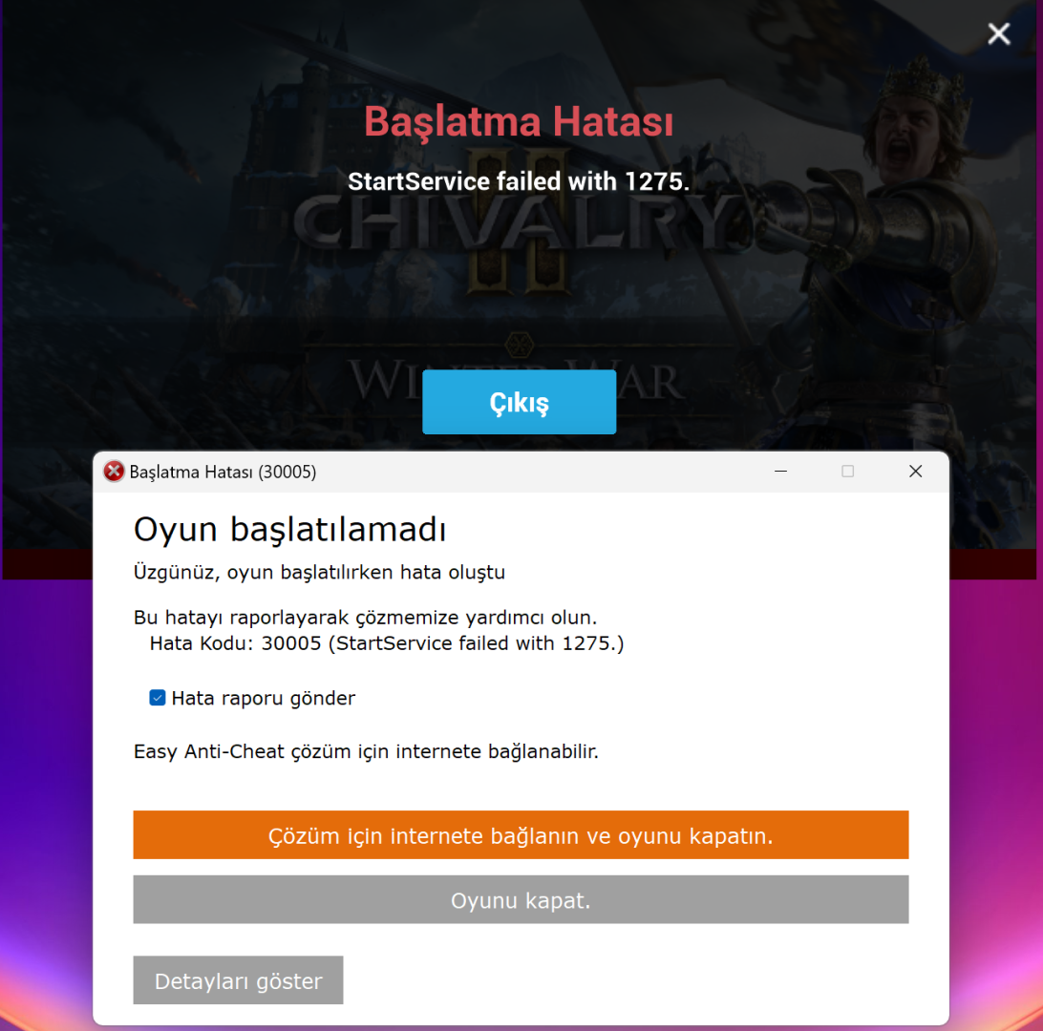Maximize the Başlatma Hatası (30005) dialog

tap(847, 472)
